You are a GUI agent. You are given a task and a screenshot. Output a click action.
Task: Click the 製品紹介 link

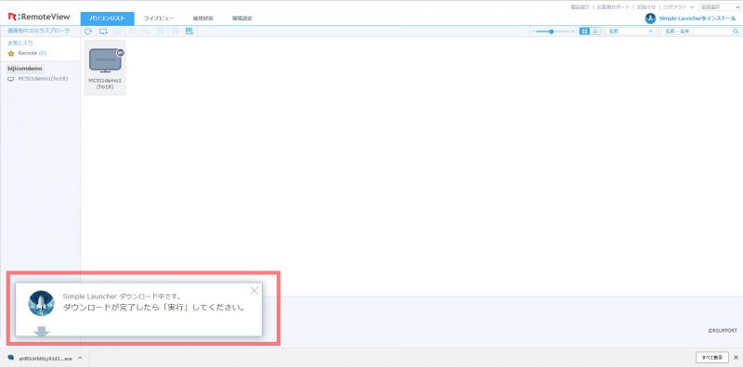[x=580, y=7]
